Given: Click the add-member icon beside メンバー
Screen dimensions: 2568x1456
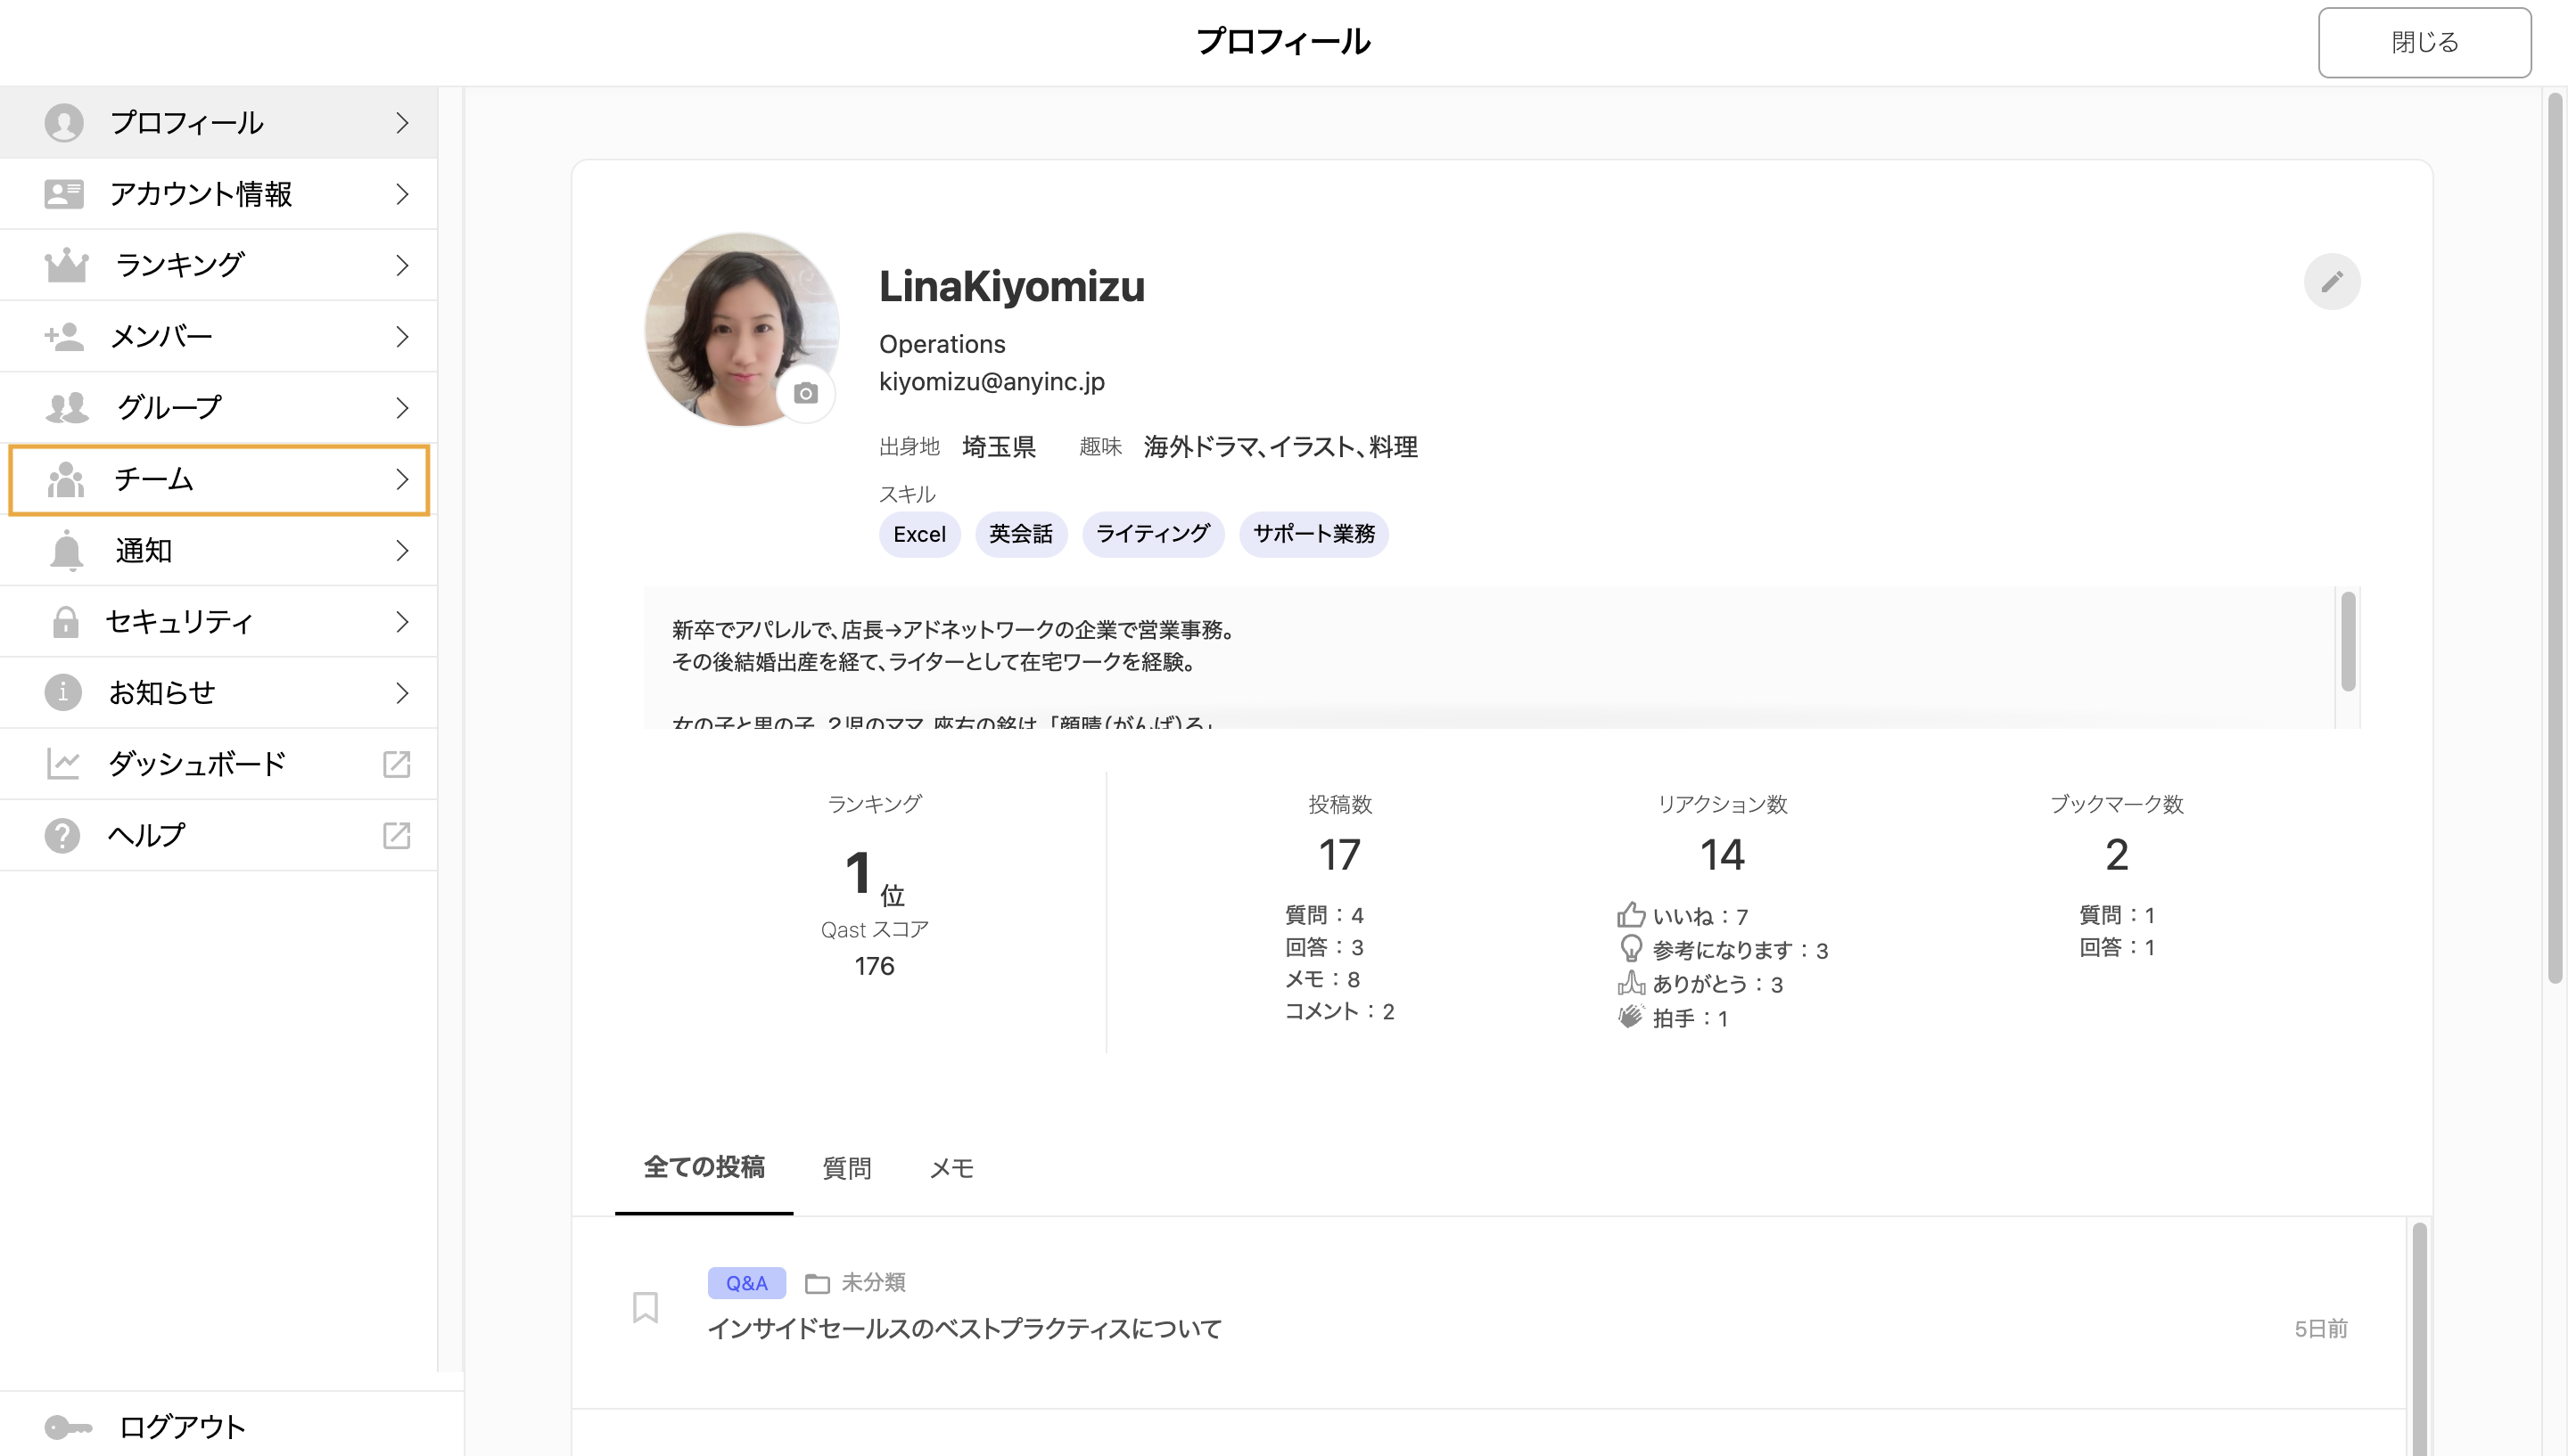Looking at the screenshot, I should coord(64,336).
